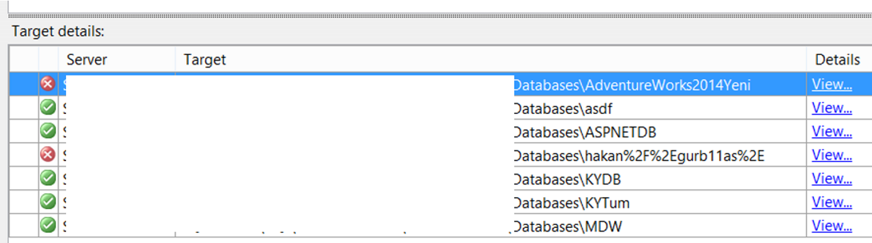The image size is (872, 243).
Task: Open View link for ASPNETDB database
Action: pos(832,132)
